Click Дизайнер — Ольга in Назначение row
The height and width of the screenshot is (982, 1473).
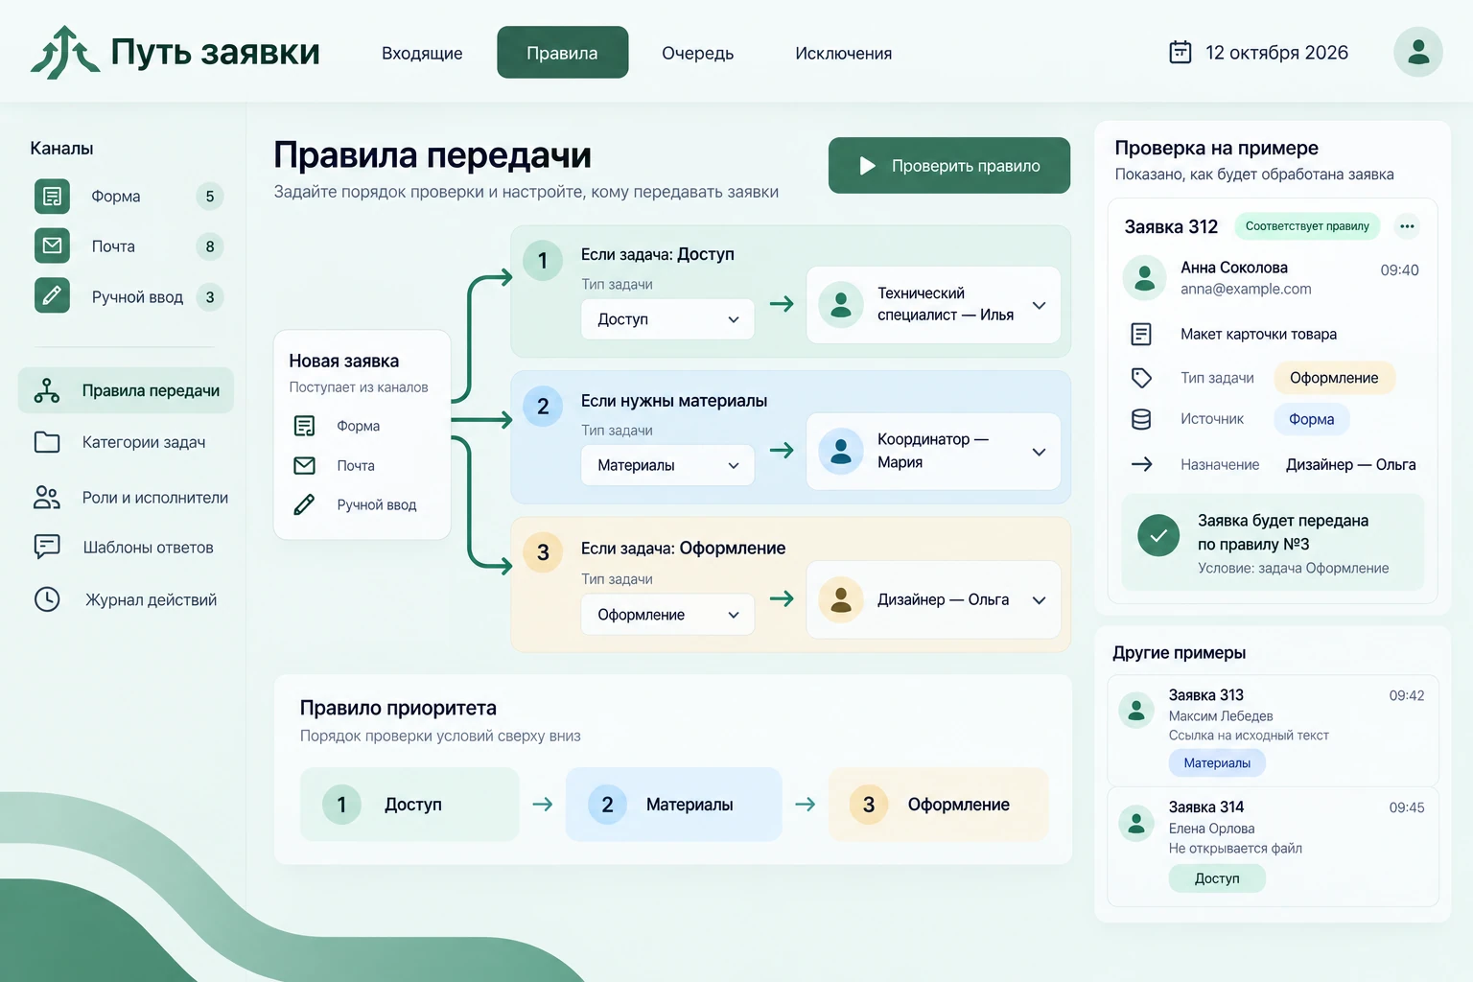click(1350, 464)
